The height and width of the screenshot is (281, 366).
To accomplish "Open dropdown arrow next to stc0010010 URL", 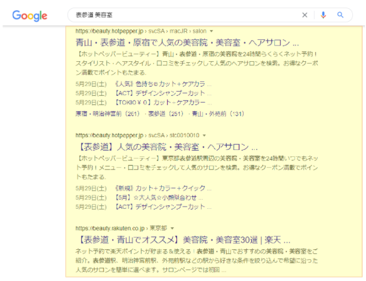I will click(204, 136).
